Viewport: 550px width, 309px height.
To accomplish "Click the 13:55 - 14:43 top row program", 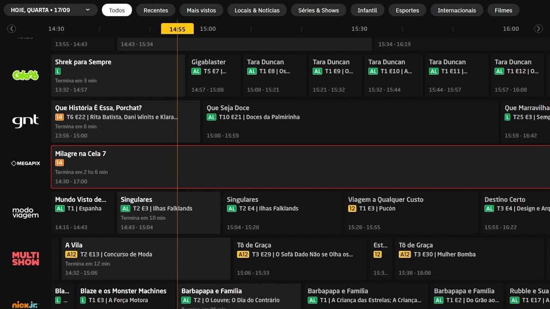I will click(83, 44).
